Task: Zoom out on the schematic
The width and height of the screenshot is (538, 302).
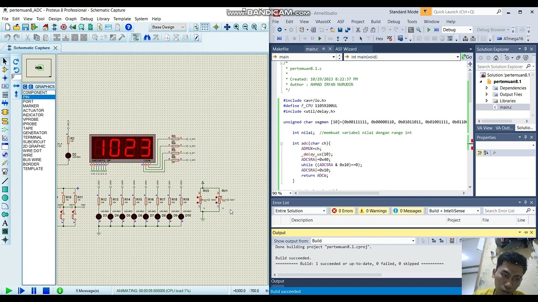Action: click(245, 27)
